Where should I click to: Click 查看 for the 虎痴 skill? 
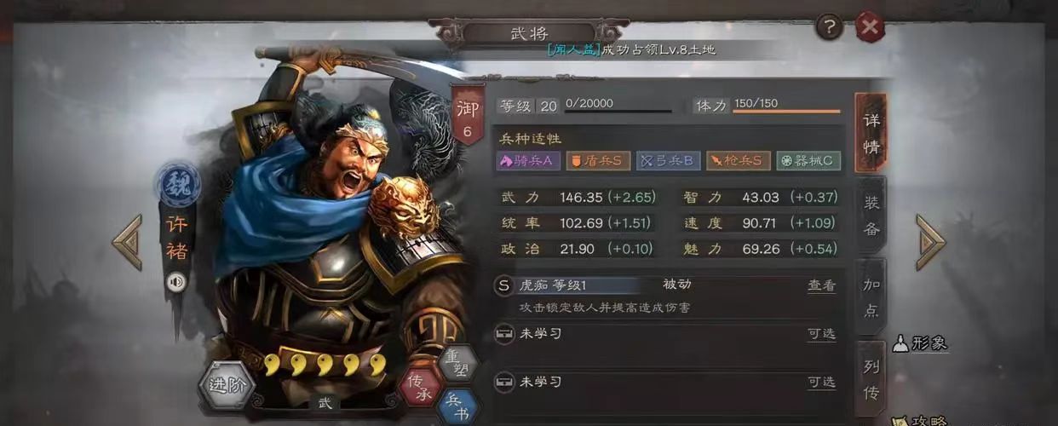(x=821, y=286)
